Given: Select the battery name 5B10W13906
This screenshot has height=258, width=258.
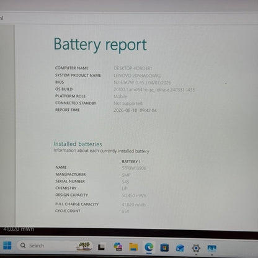Looking at the screenshot, I should click(x=134, y=168).
